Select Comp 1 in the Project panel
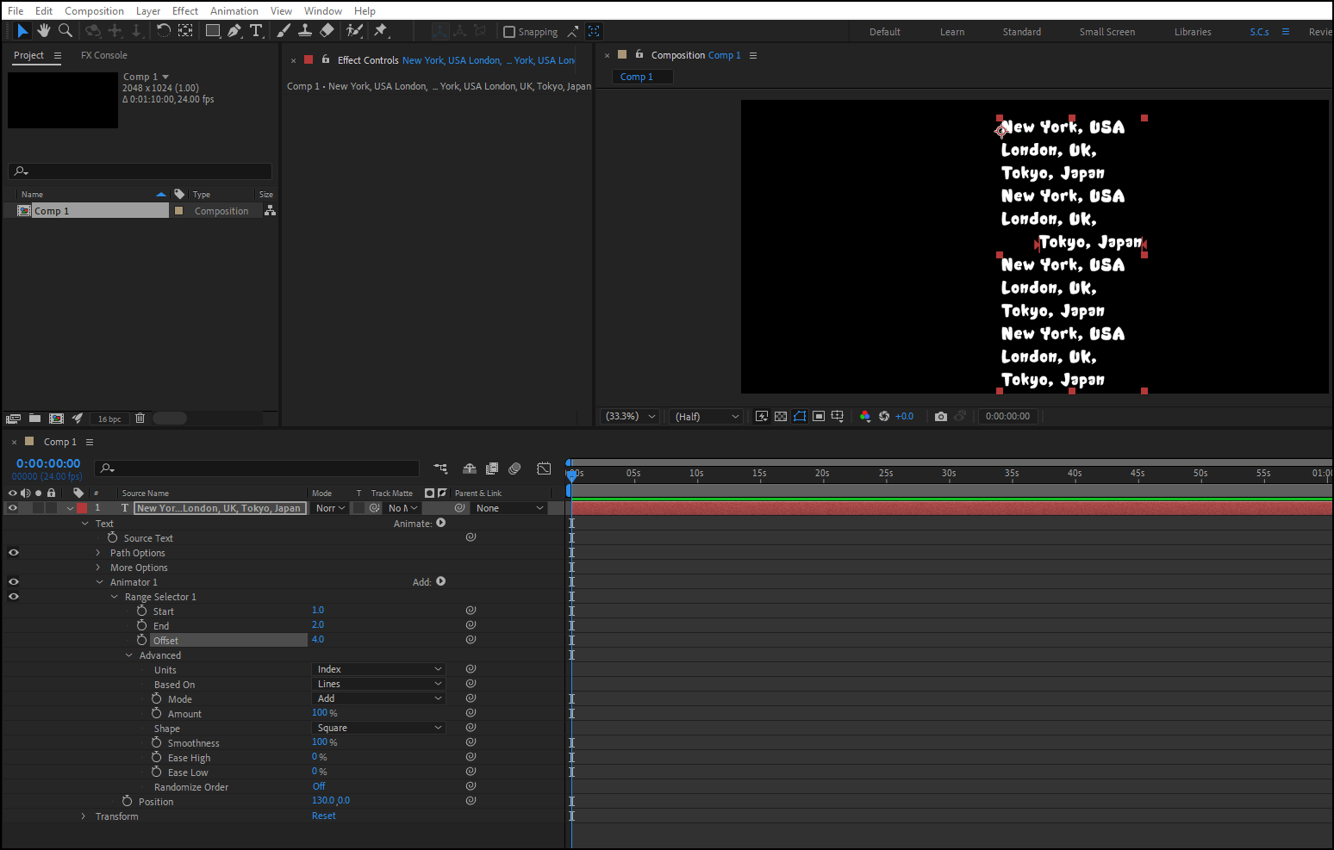 tap(52, 210)
